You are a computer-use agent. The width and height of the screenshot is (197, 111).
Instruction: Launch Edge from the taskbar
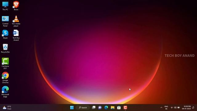(106, 108)
